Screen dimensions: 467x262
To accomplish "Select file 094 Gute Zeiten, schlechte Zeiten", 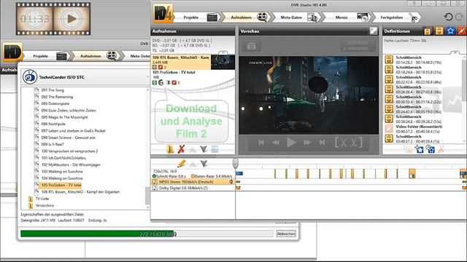I will pyautogui.click(x=69, y=110).
